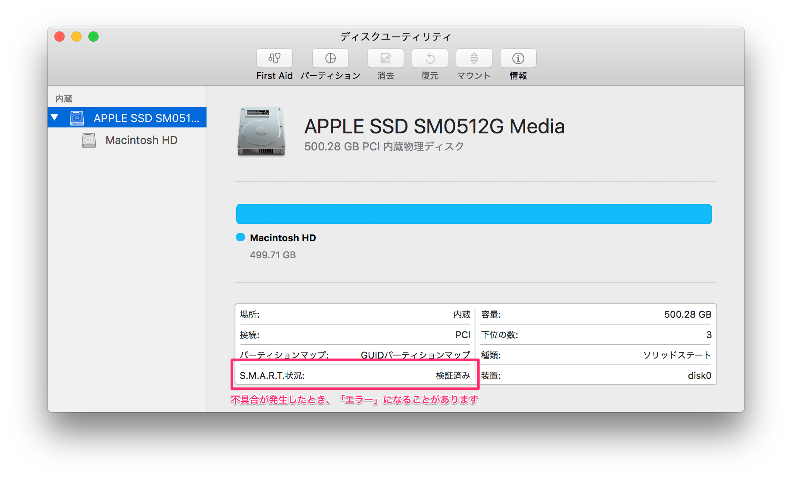Click the Macintosh HD legend label

pyautogui.click(x=283, y=238)
